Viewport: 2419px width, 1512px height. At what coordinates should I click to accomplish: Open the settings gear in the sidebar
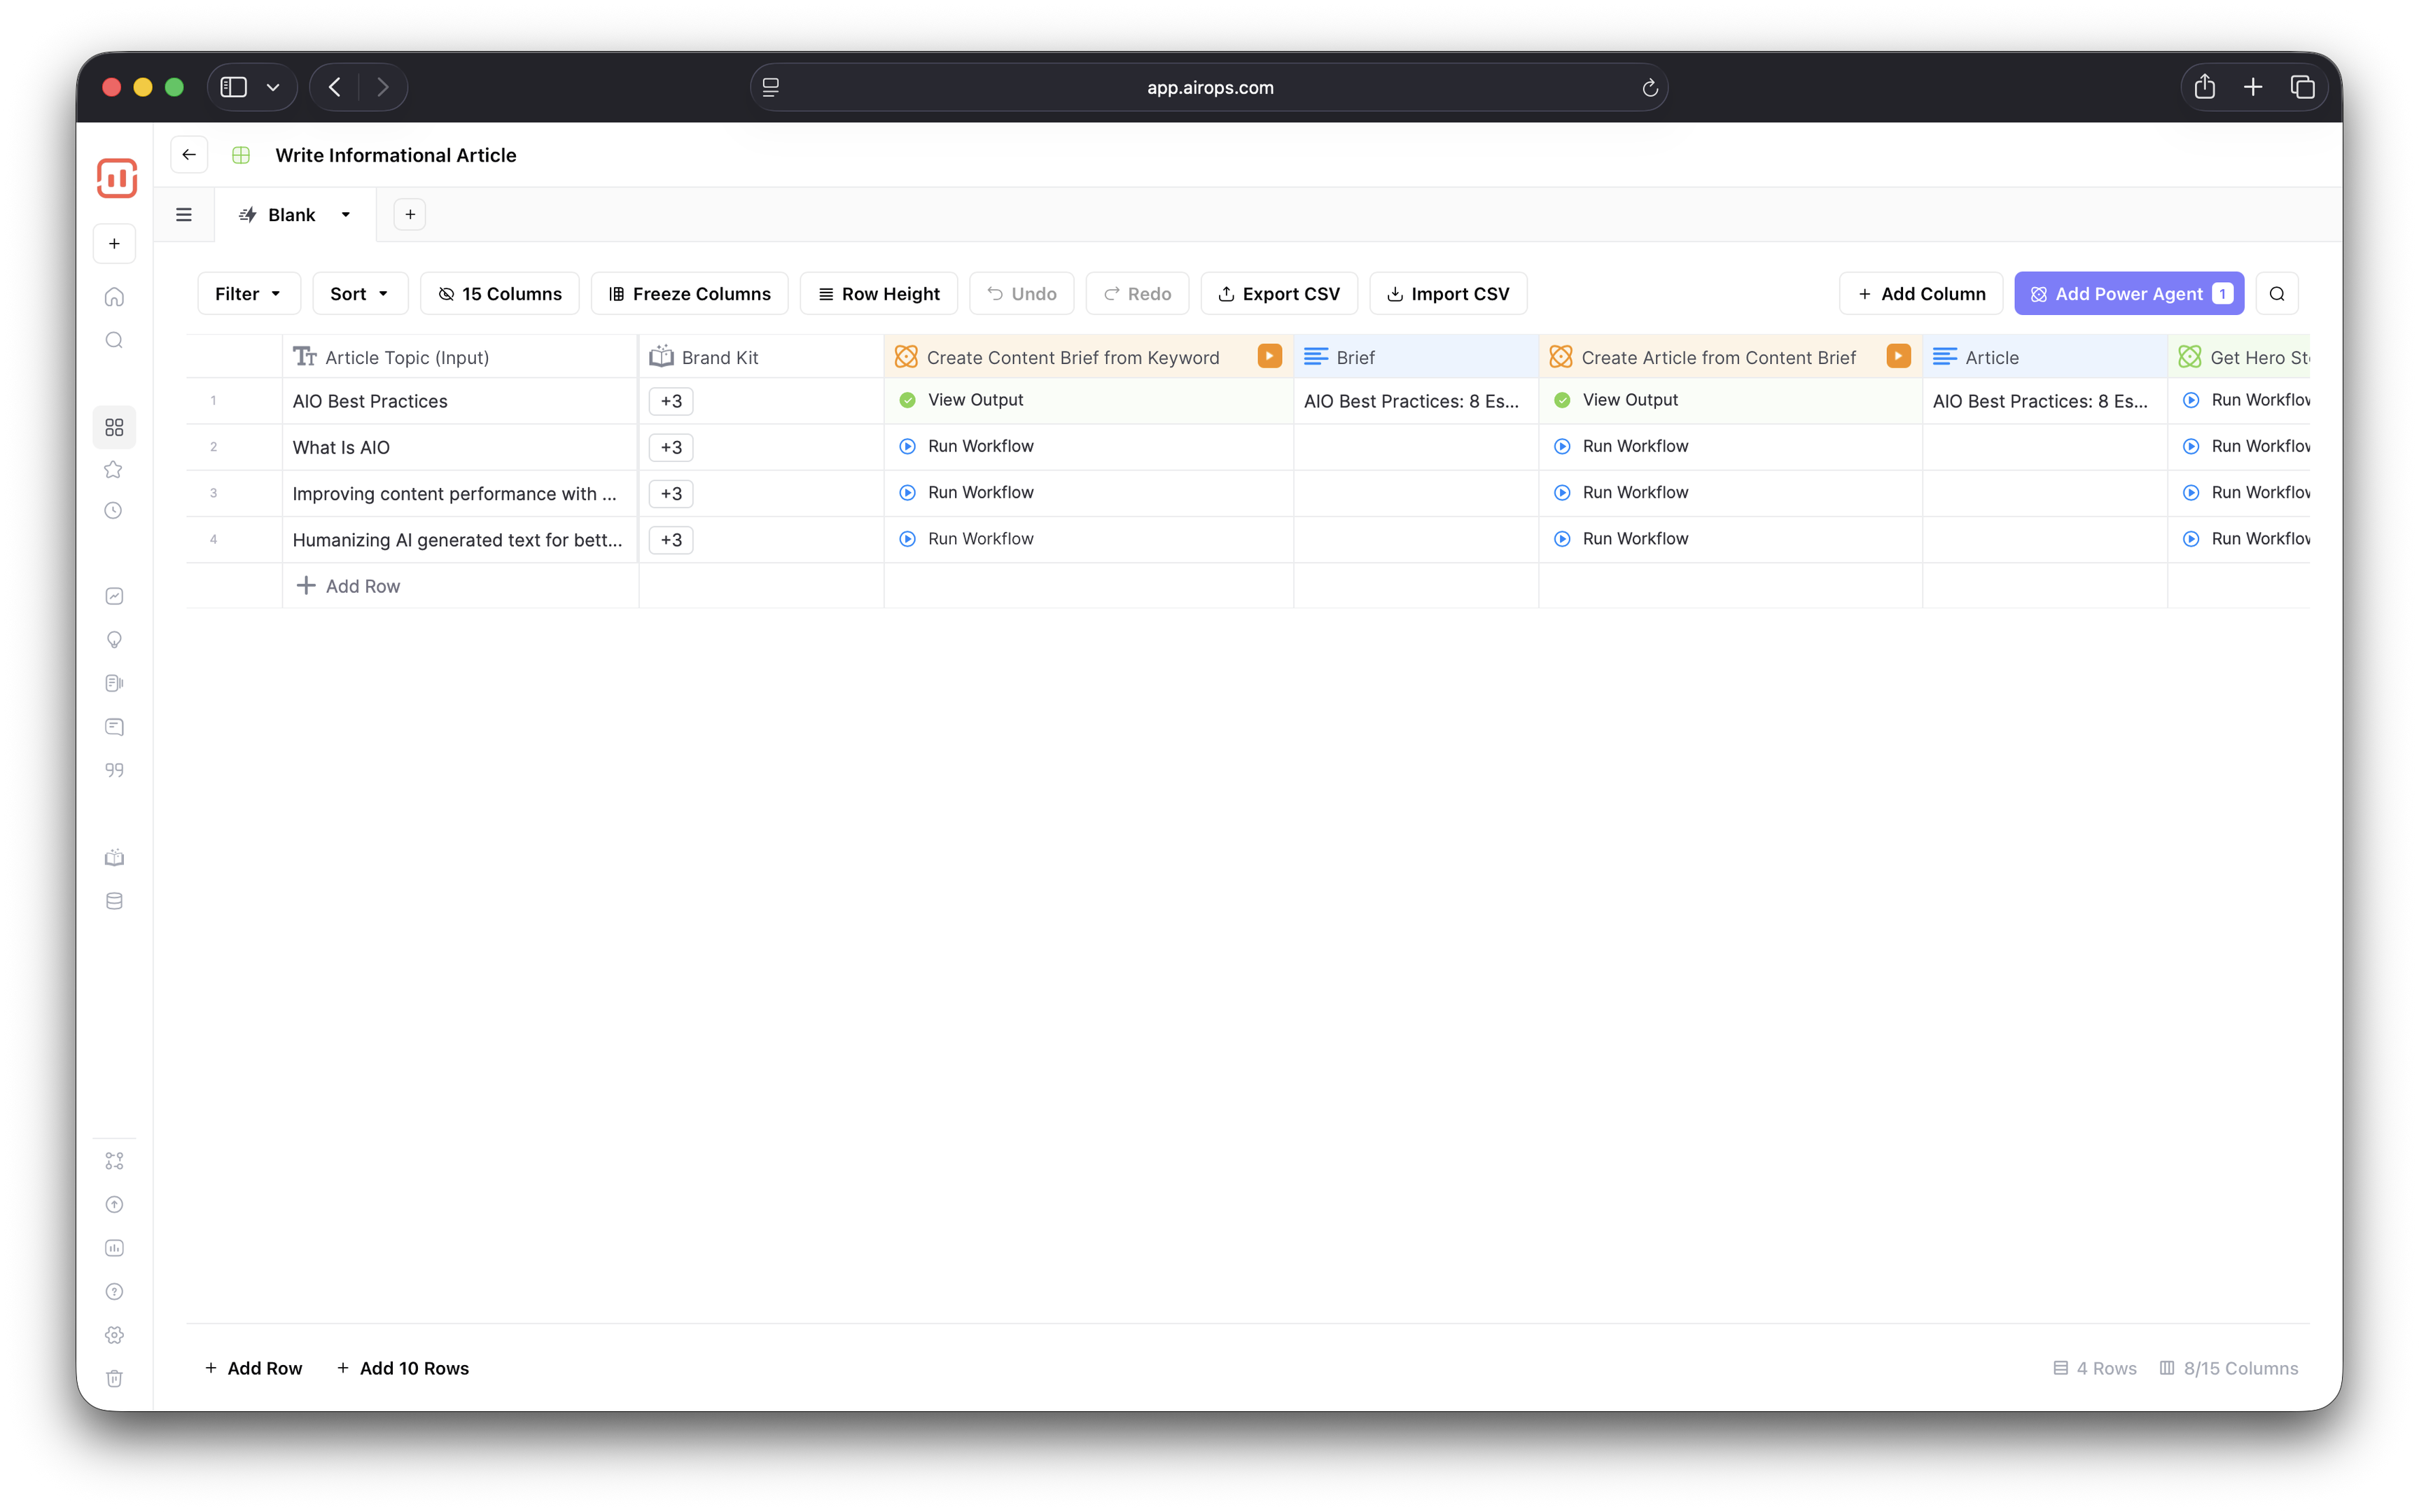pyautogui.click(x=114, y=1335)
